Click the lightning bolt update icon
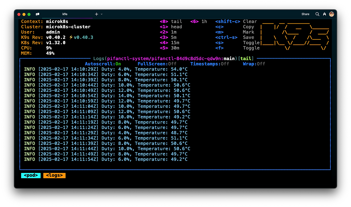The width and height of the screenshot is (351, 207). coord(71,37)
